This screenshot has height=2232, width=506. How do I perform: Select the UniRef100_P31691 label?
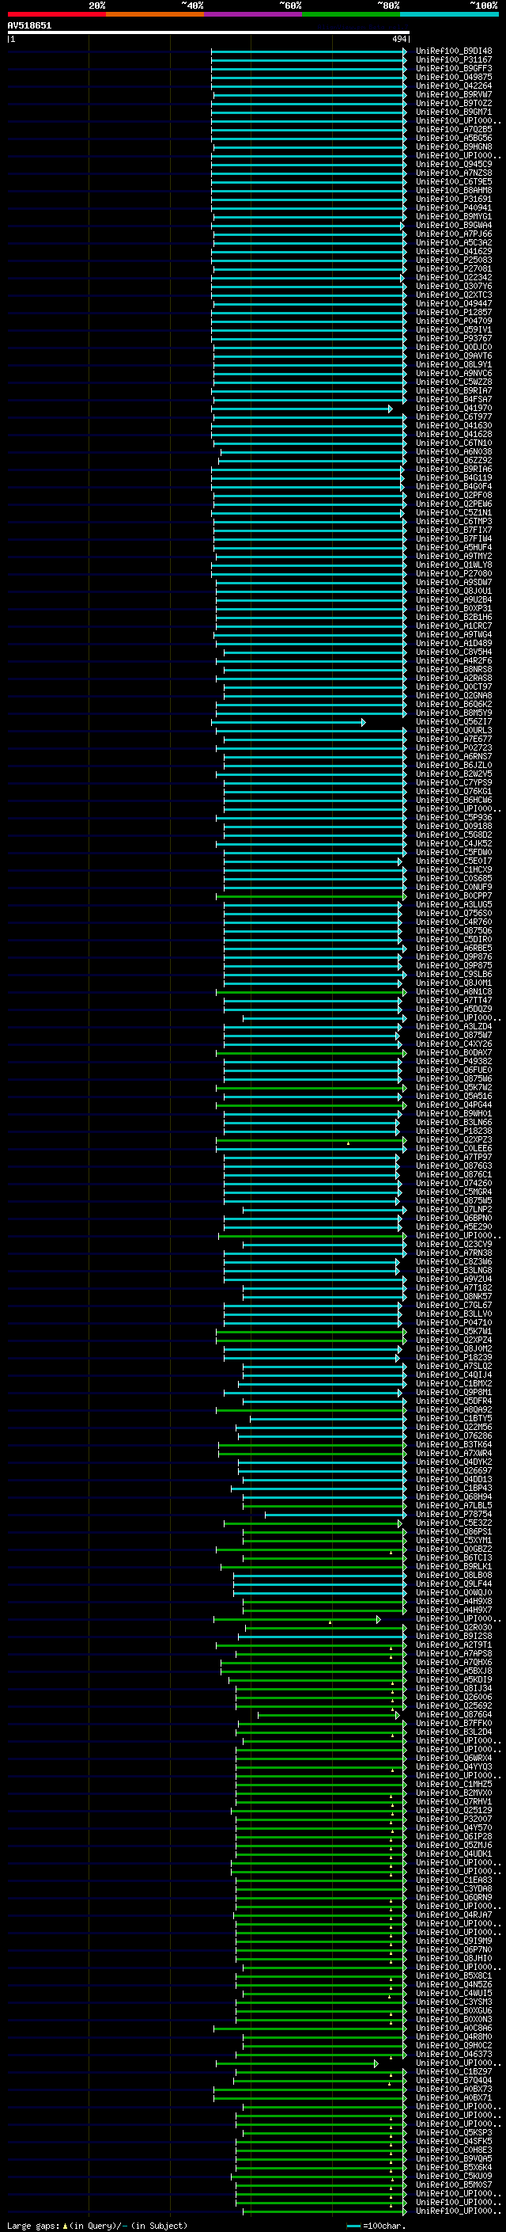(x=454, y=200)
